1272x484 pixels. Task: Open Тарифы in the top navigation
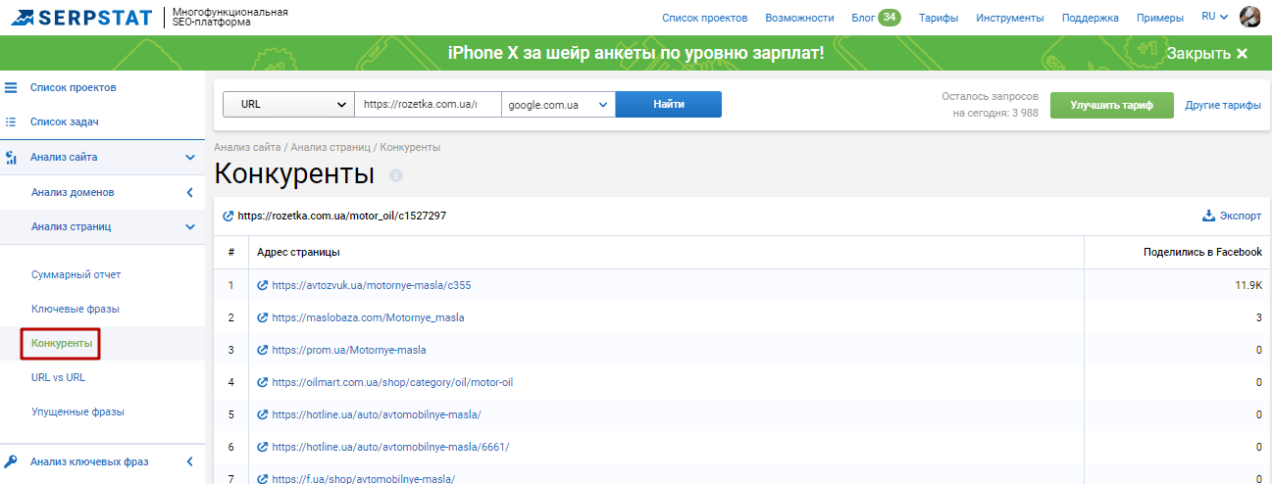[939, 18]
